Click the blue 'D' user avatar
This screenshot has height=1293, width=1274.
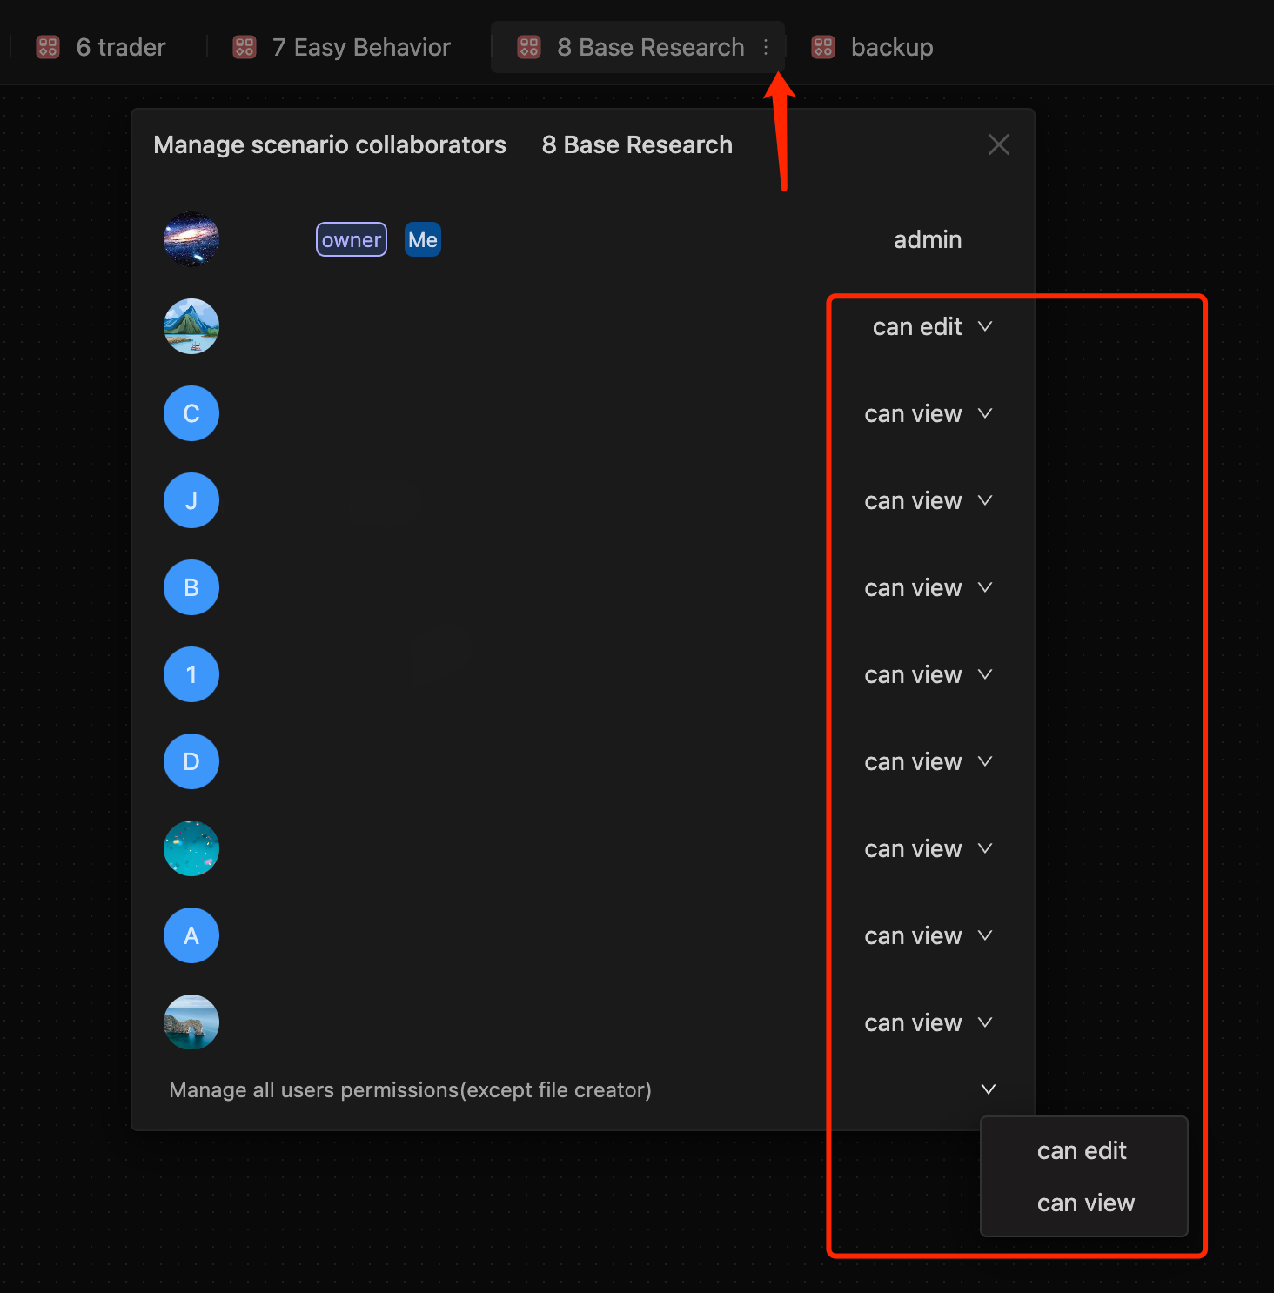(191, 761)
